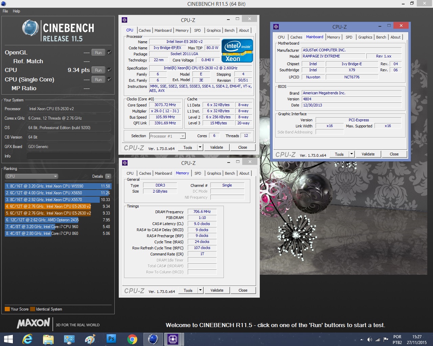The height and width of the screenshot is (346, 433).
Task: Click Close button in the CPU window
Action: [x=243, y=147]
